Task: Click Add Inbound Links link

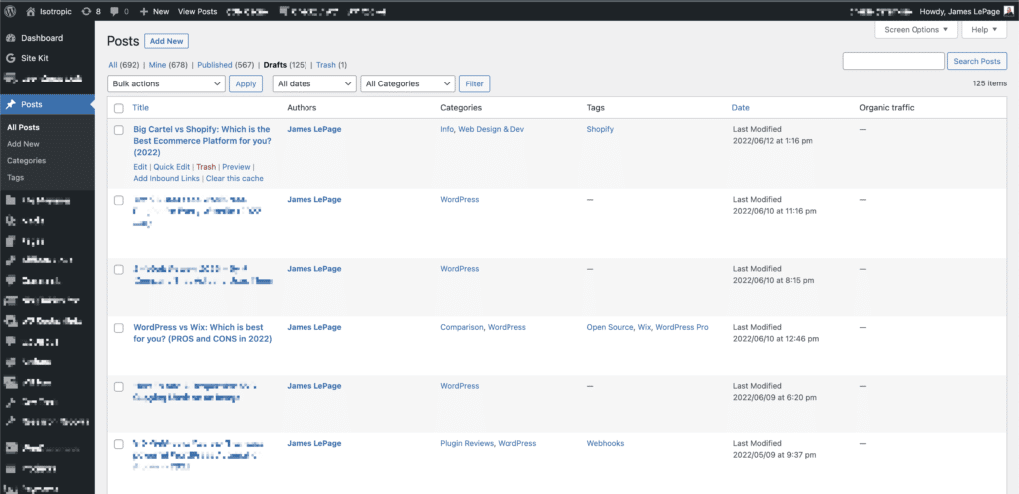Action: [x=167, y=178]
